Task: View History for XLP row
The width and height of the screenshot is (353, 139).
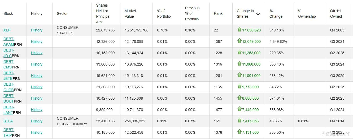Action: (x=37, y=30)
